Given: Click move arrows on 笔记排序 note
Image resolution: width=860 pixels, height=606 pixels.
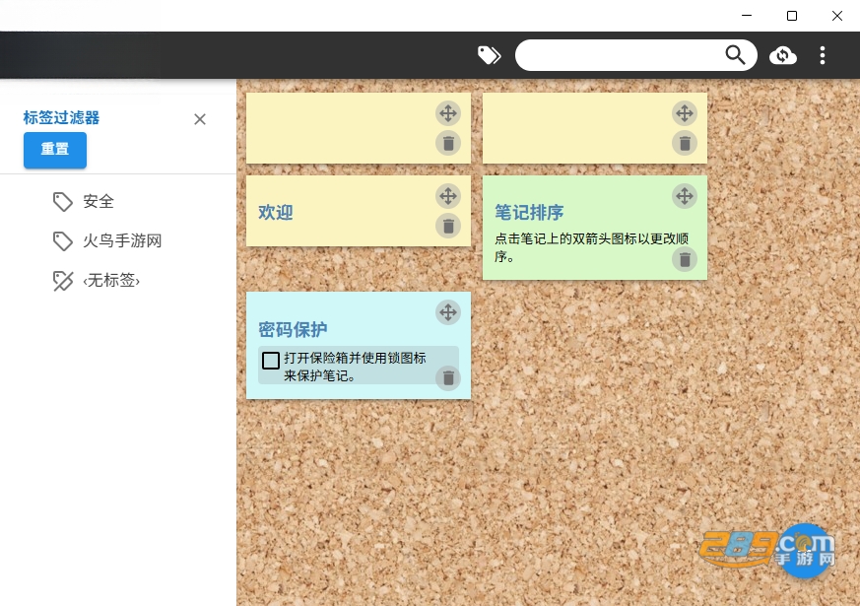Looking at the screenshot, I should coord(685,196).
